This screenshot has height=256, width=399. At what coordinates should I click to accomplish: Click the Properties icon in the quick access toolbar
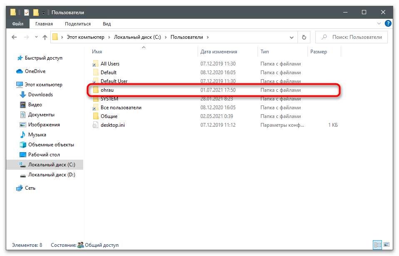point(27,12)
